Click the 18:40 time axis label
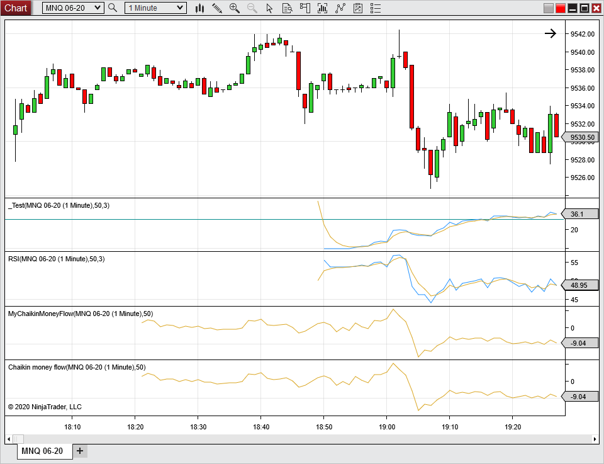This screenshot has height=464, width=604. 261,427
